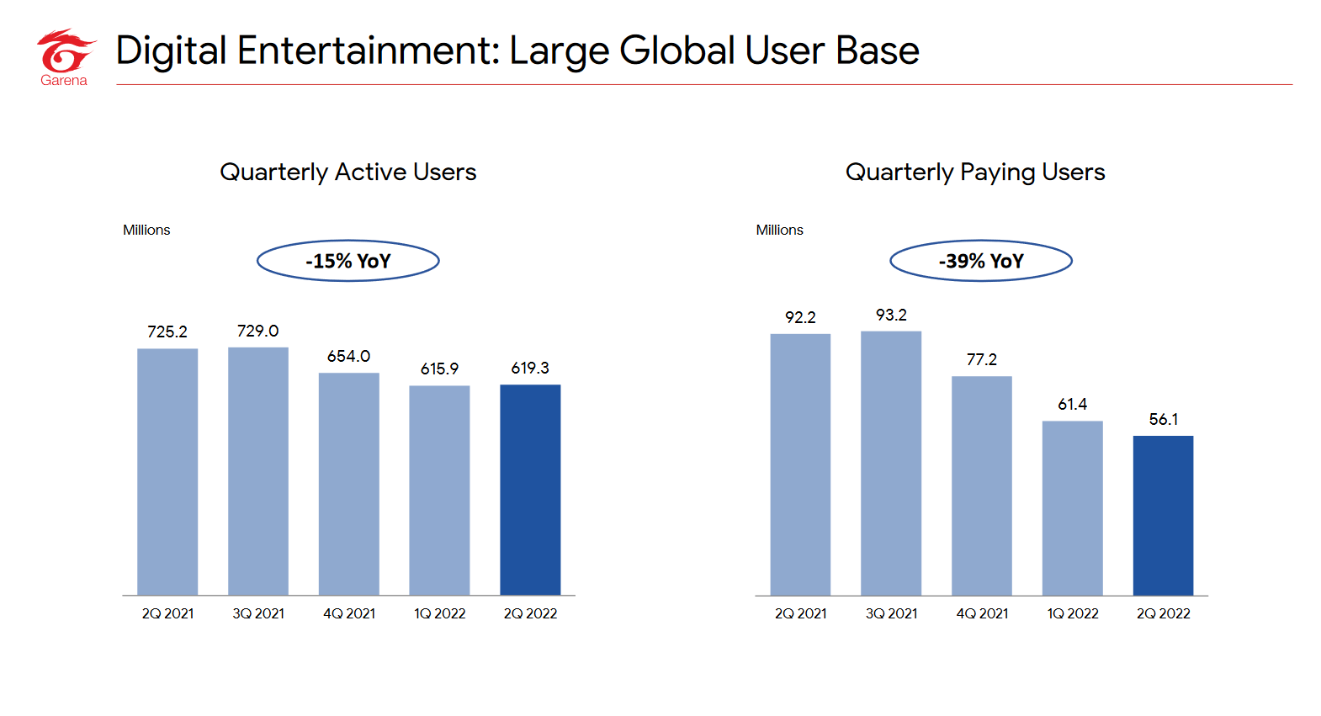Click the 93.2 value label
1321x716 pixels.
pyautogui.click(x=891, y=315)
